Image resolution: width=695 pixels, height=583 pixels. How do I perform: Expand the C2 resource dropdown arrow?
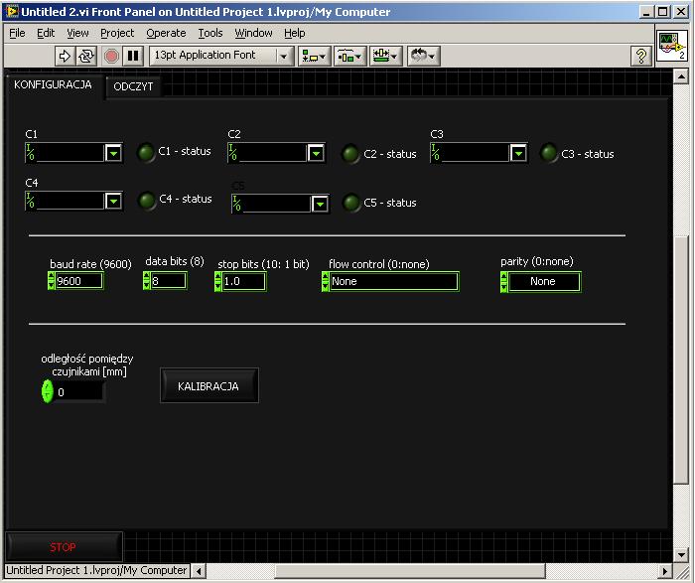click(x=316, y=153)
